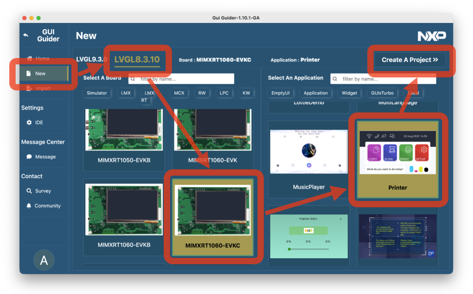
Task: Click the search icon in board filter
Action: (x=133, y=79)
